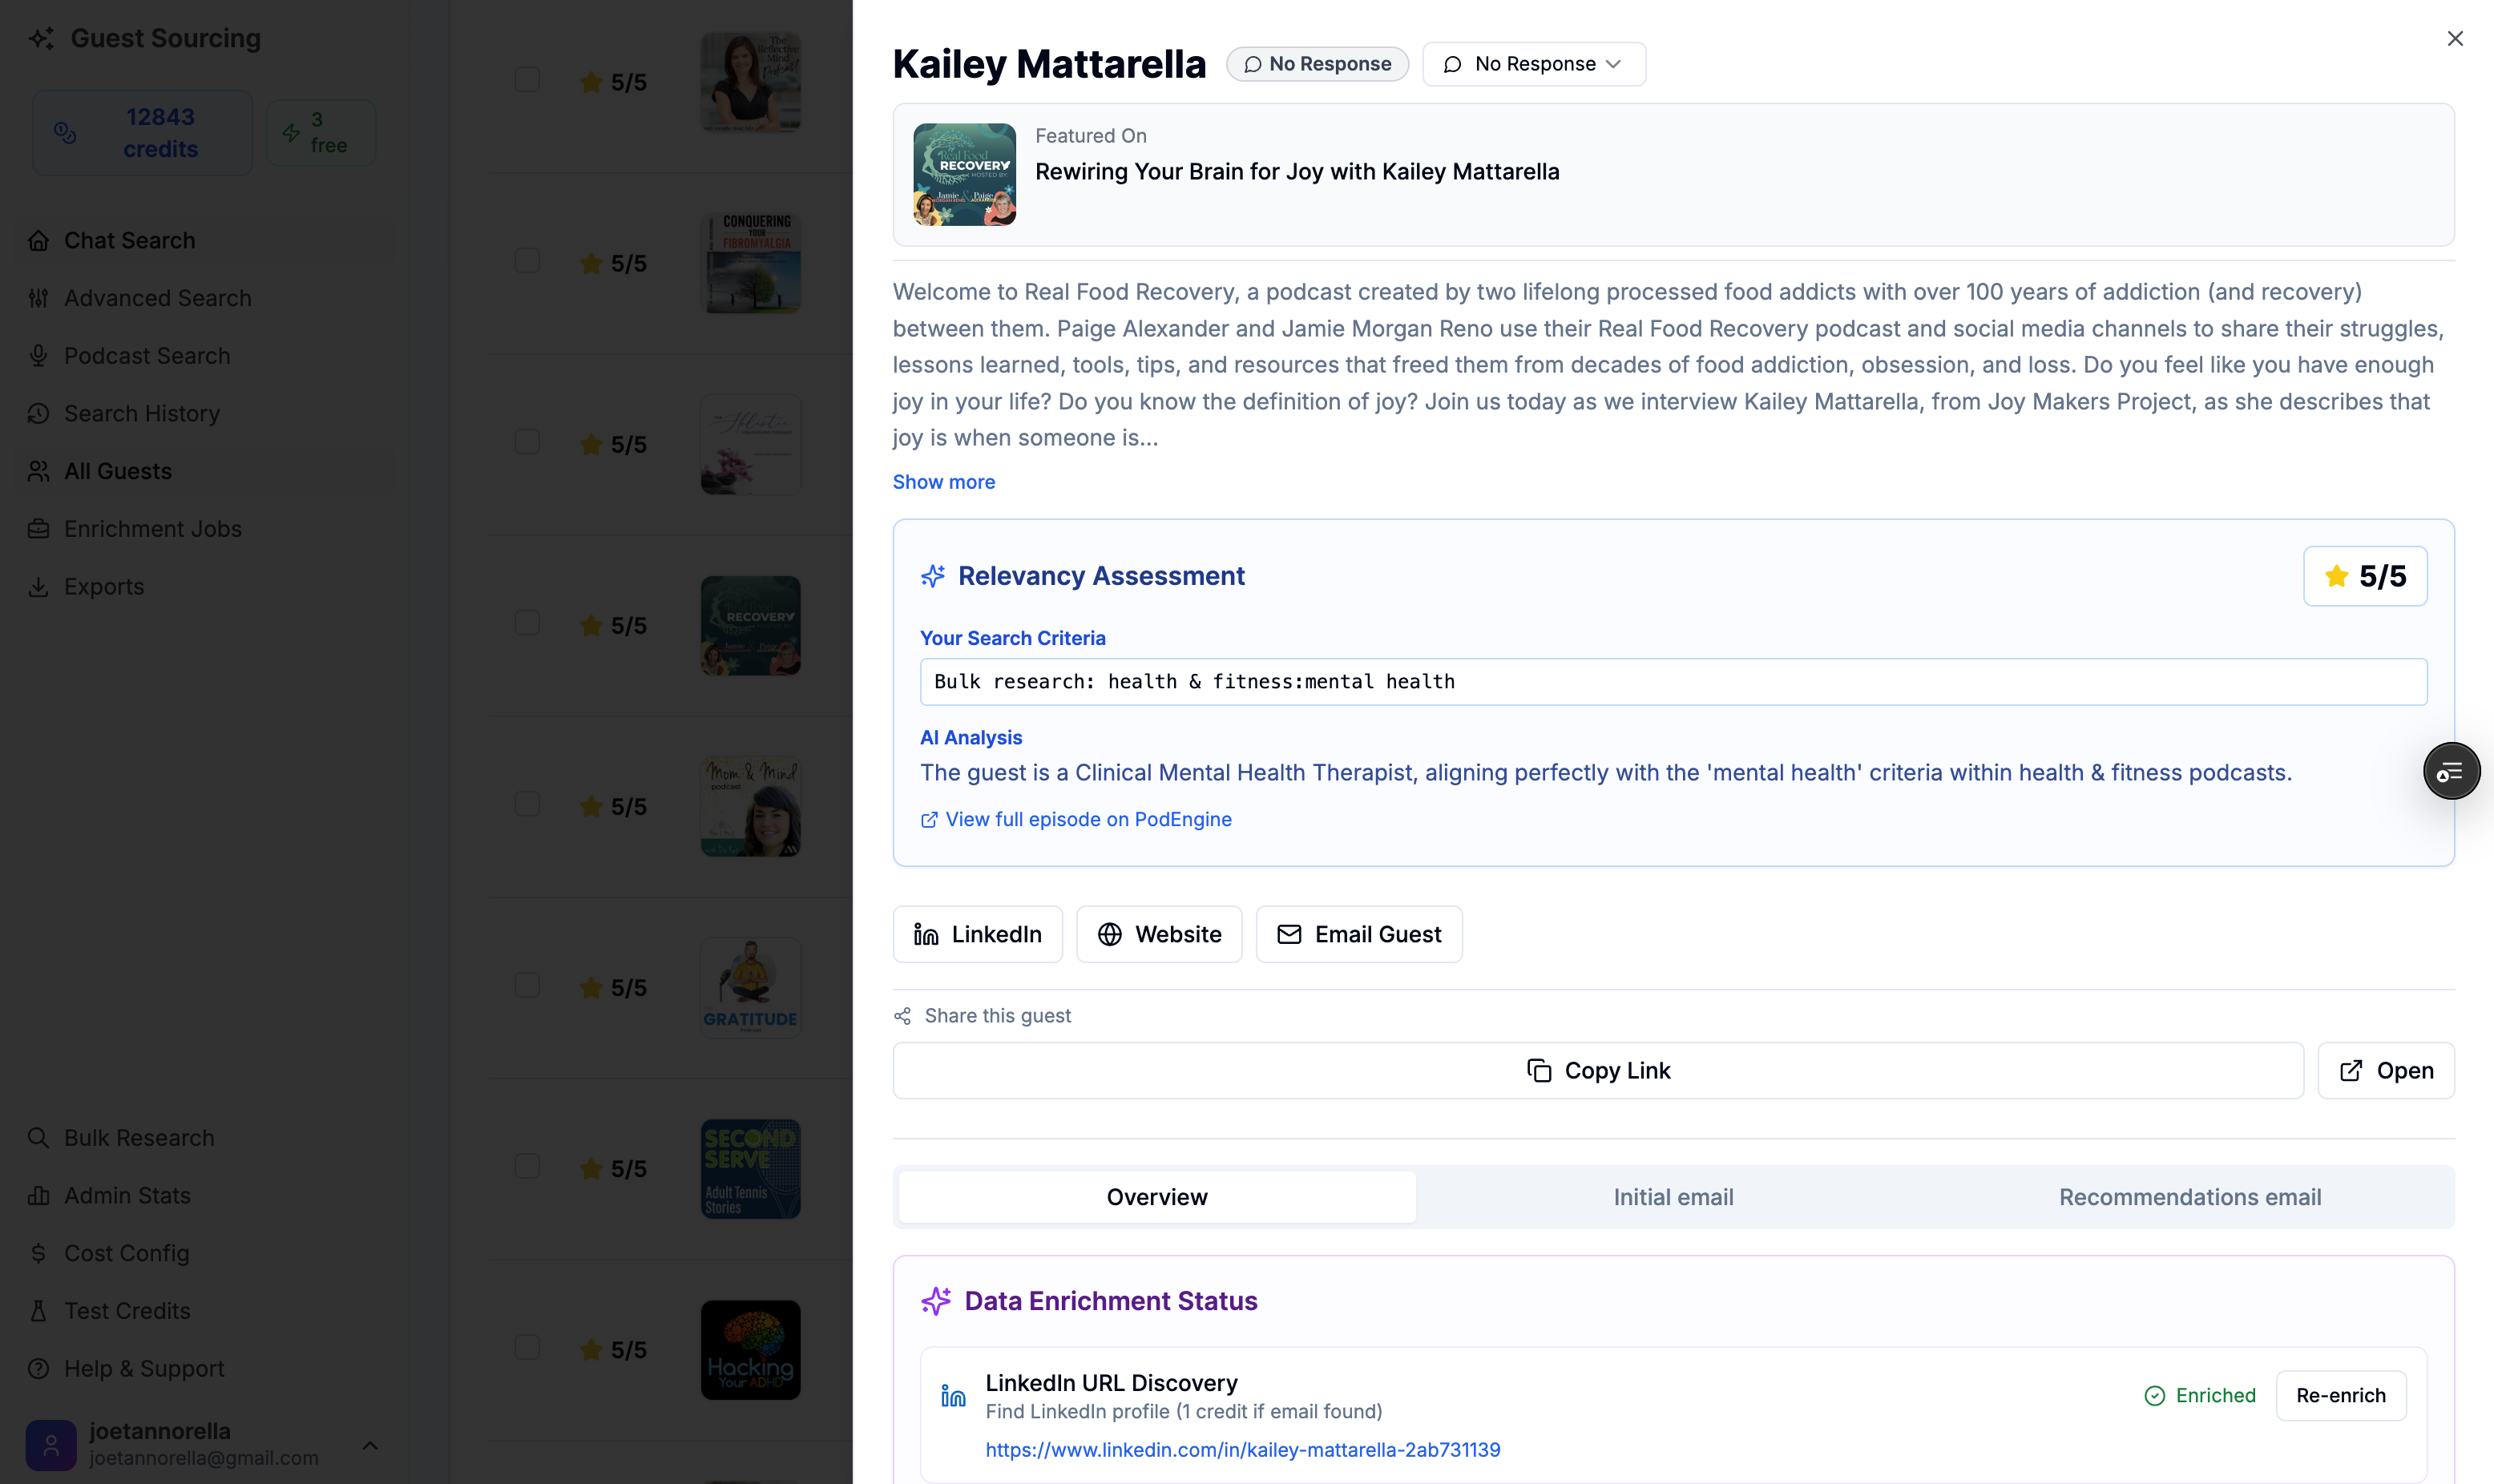Open Bulk Research in sidebar
The width and height of the screenshot is (2494, 1484).
[x=139, y=1138]
